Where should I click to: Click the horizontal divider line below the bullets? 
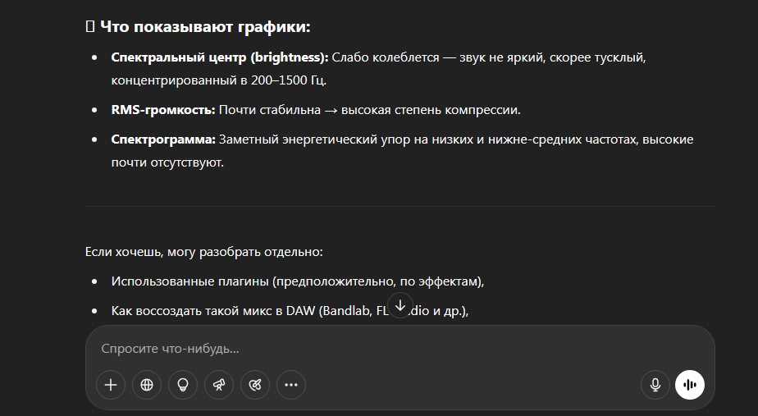(x=400, y=207)
